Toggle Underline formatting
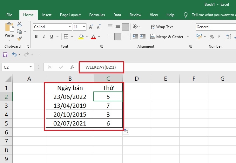 coord(52,37)
